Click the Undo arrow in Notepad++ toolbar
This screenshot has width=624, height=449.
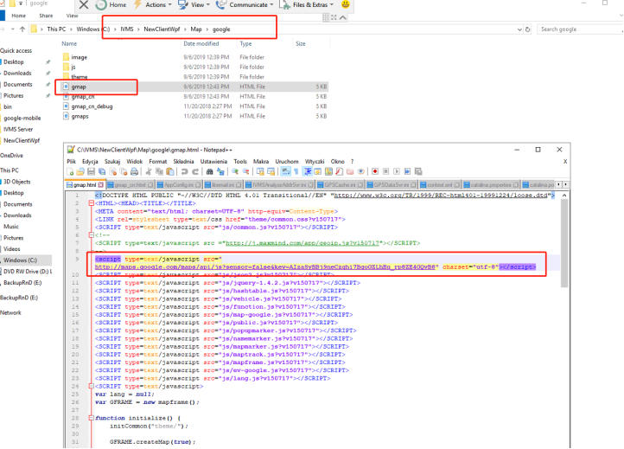[x=184, y=171]
